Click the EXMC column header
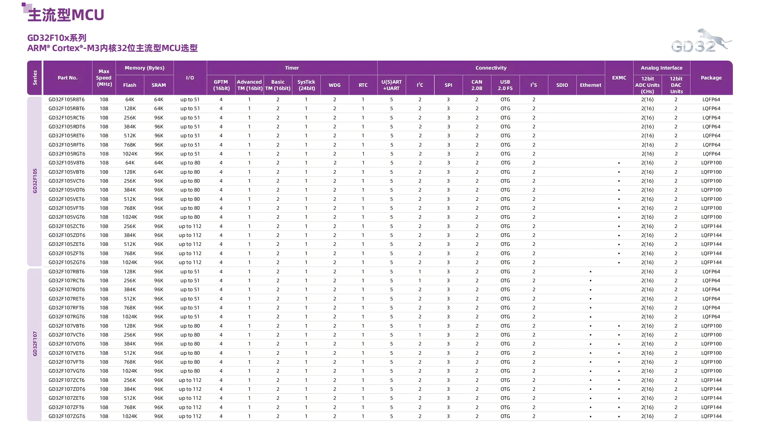The height and width of the screenshot is (425, 760). click(x=619, y=78)
